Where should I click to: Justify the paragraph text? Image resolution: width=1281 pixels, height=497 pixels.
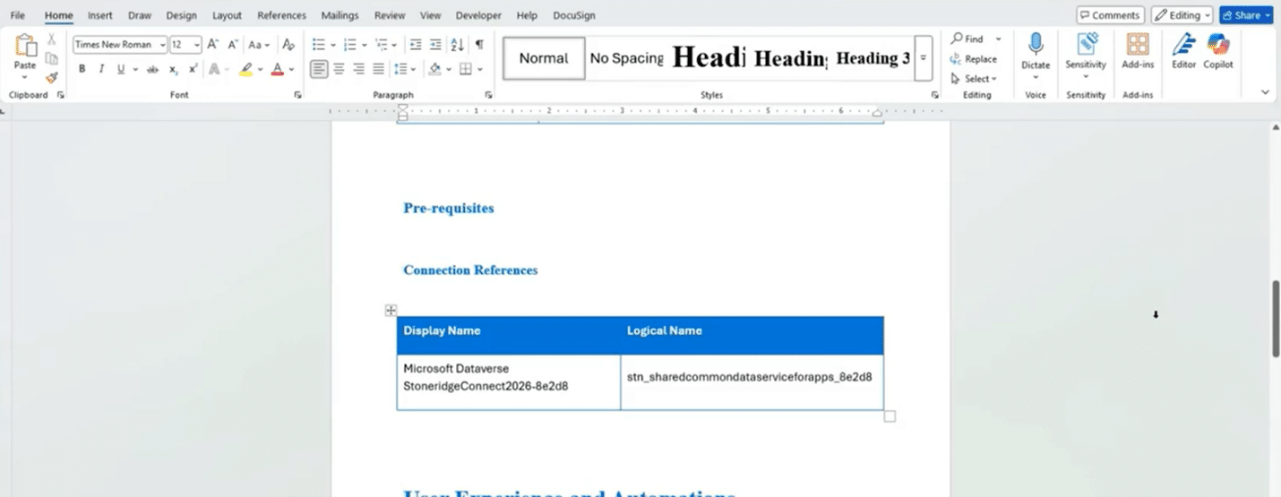pos(378,69)
